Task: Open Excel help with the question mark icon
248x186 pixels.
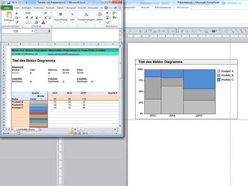Action: tap(106, 8)
